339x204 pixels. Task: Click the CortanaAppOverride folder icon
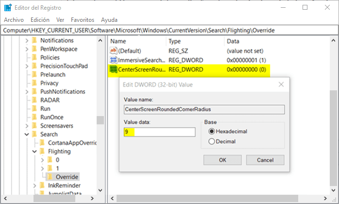[42, 143]
